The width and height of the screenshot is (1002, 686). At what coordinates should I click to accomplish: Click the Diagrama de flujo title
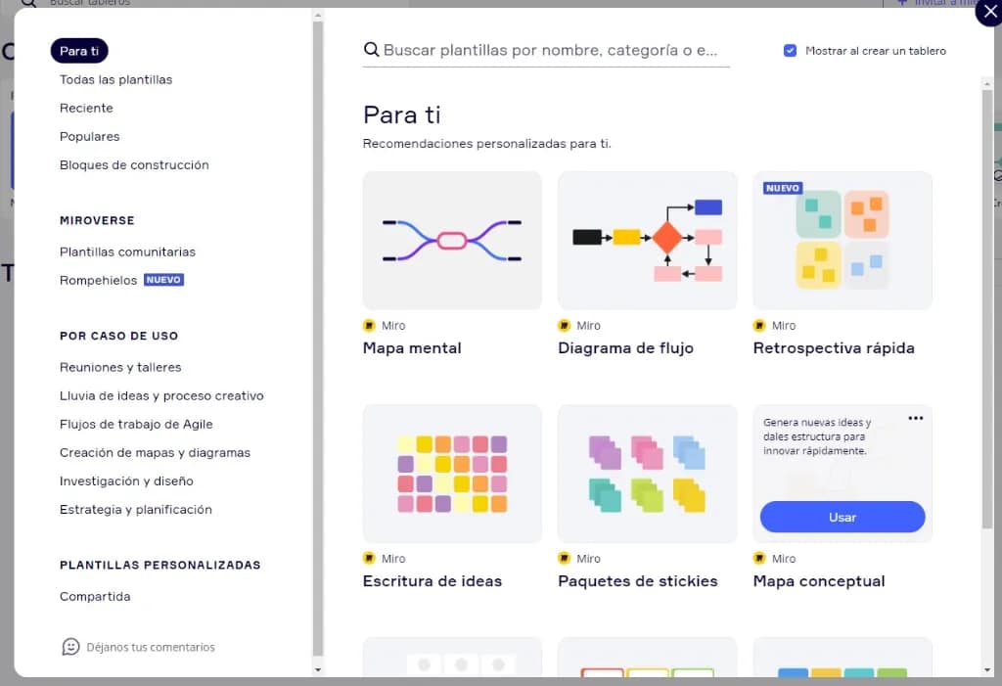(625, 348)
